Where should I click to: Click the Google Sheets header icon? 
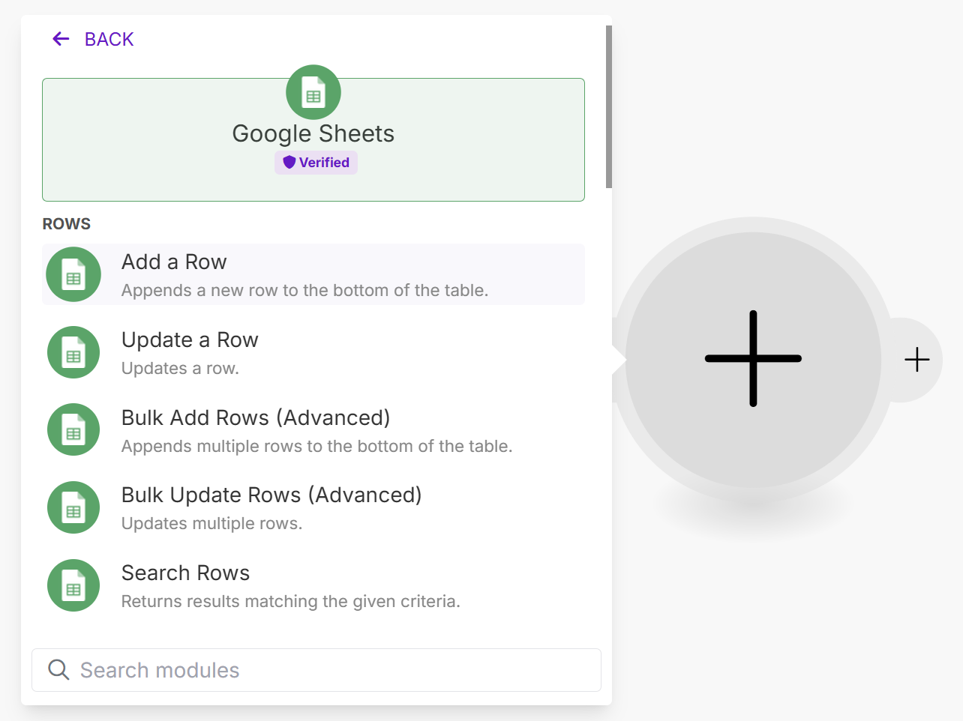(313, 92)
